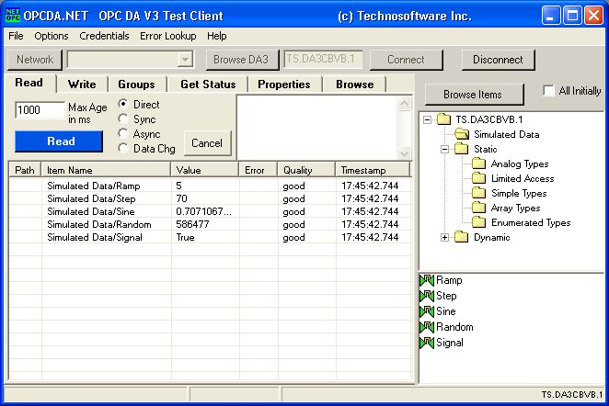Click the Random item signal icon
Screen dimensions: 609x406
tap(427, 327)
